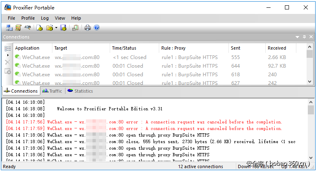Click scroll up arrow of log pane

311,102
